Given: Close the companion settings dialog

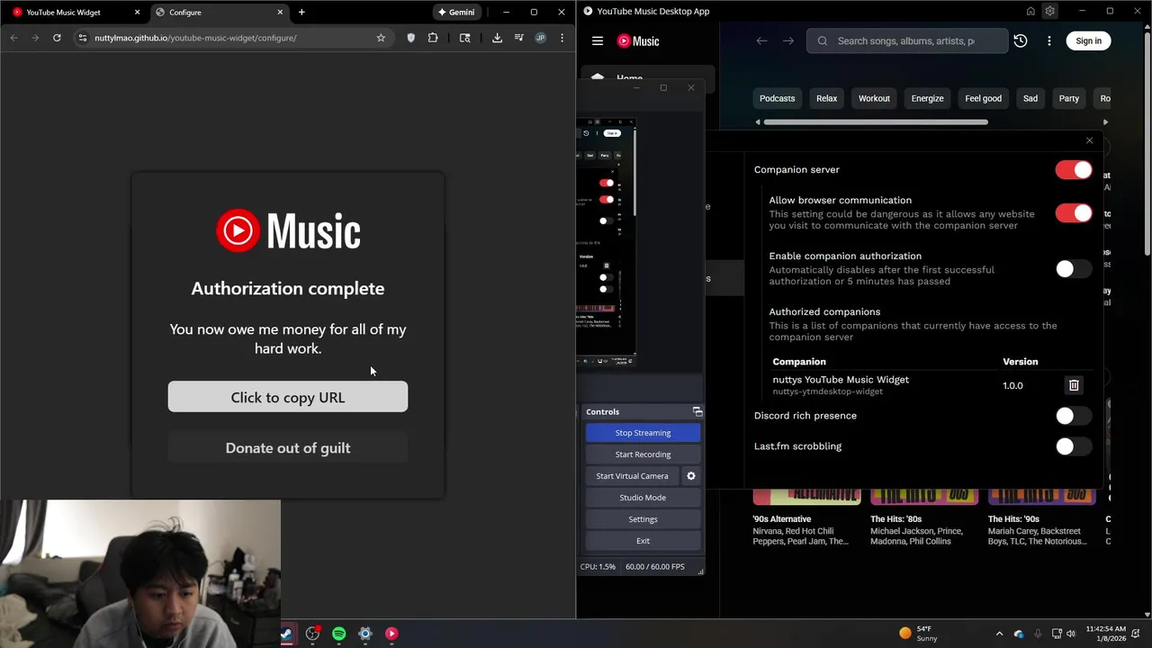Looking at the screenshot, I should (x=1089, y=140).
